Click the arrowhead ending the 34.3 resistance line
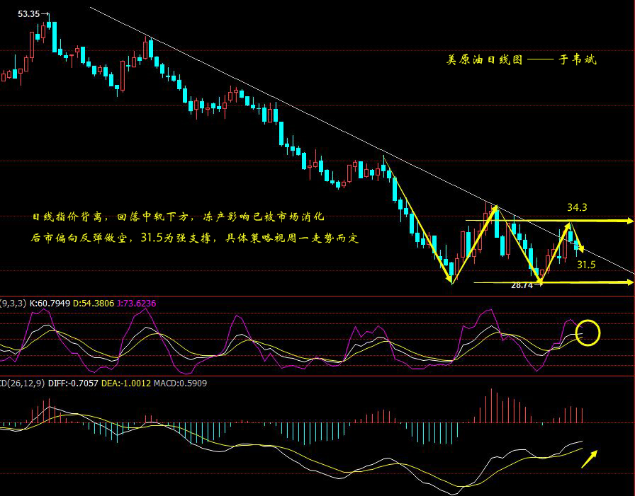This screenshot has height=496, width=635. click(629, 221)
